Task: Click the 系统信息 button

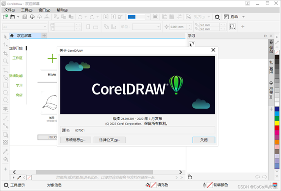Action: click(75, 140)
